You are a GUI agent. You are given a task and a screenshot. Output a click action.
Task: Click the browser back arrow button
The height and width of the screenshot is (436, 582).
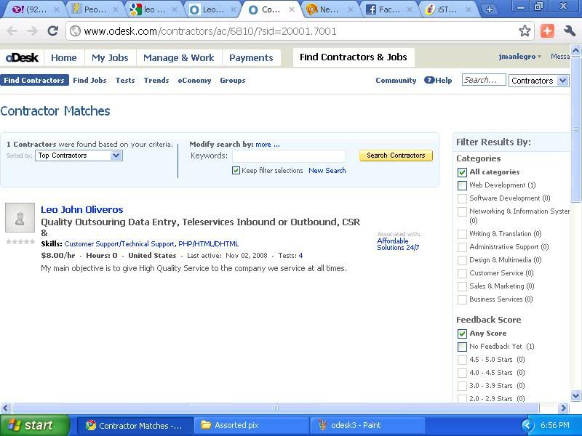12,31
